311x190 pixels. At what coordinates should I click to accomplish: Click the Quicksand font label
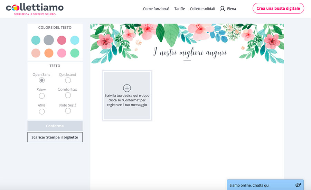67,74
